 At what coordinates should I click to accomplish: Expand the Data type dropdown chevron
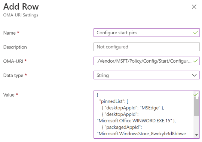[194, 75]
